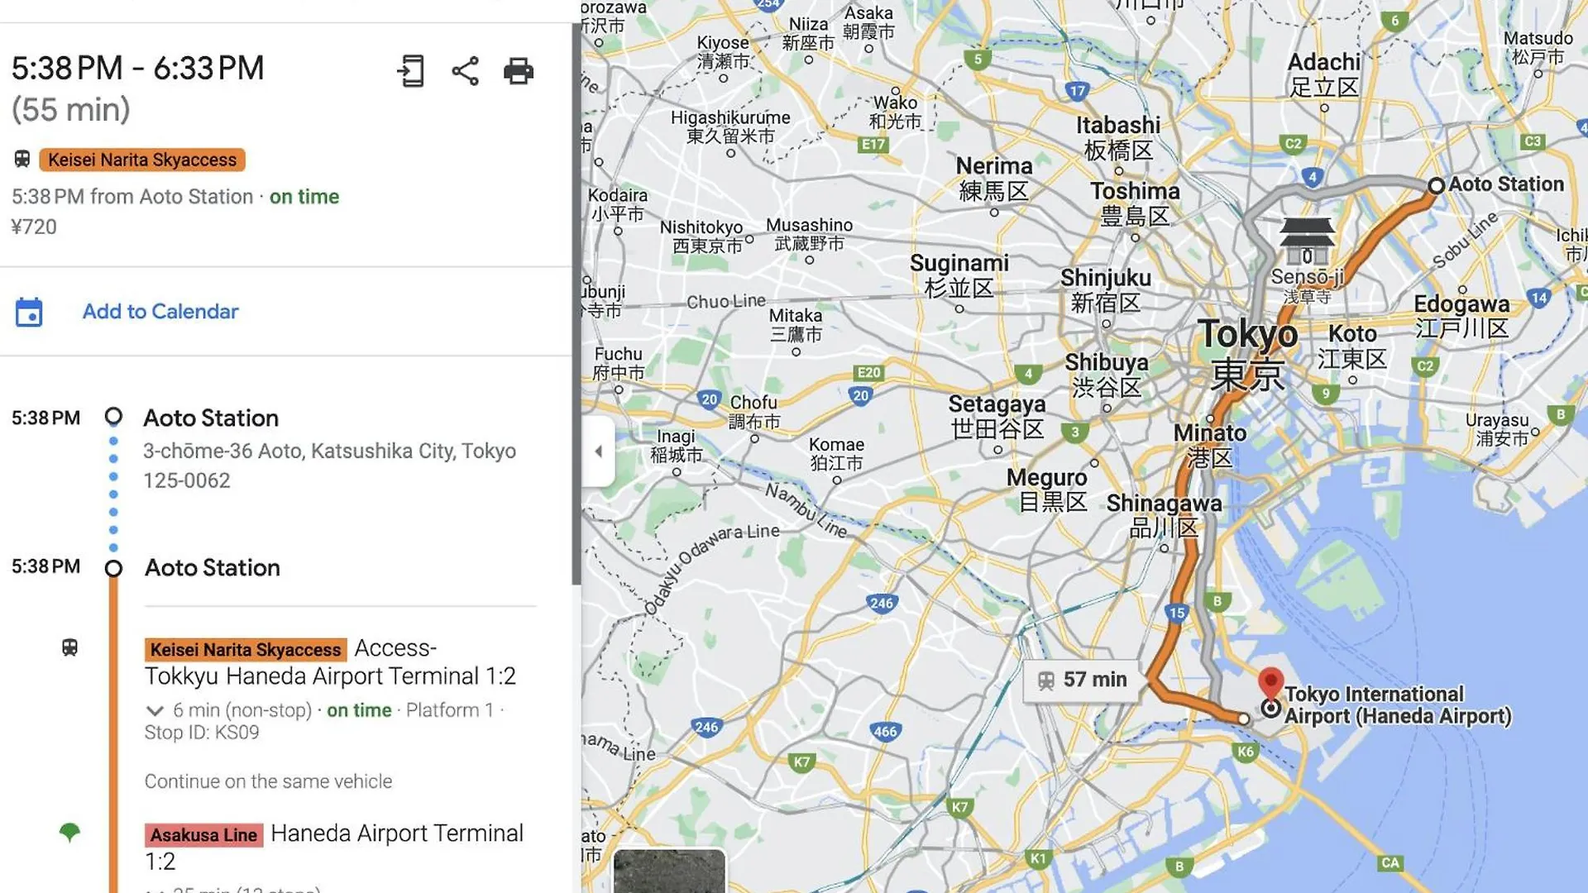The height and width of the screenshot is (893, 1588).
Task: Click the Continue on the same vehicle text
Action: [x=268, y=781]
